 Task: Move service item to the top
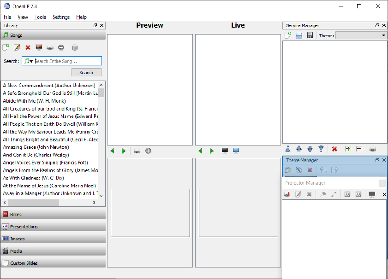point(288,149)
